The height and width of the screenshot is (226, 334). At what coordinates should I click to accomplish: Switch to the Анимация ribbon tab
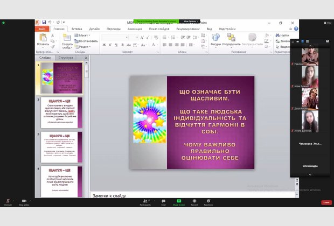(x=135, y=29)
